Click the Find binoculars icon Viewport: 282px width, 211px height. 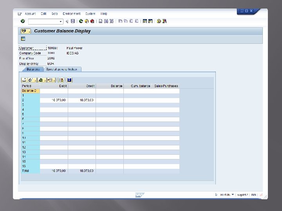pos(106,21)
